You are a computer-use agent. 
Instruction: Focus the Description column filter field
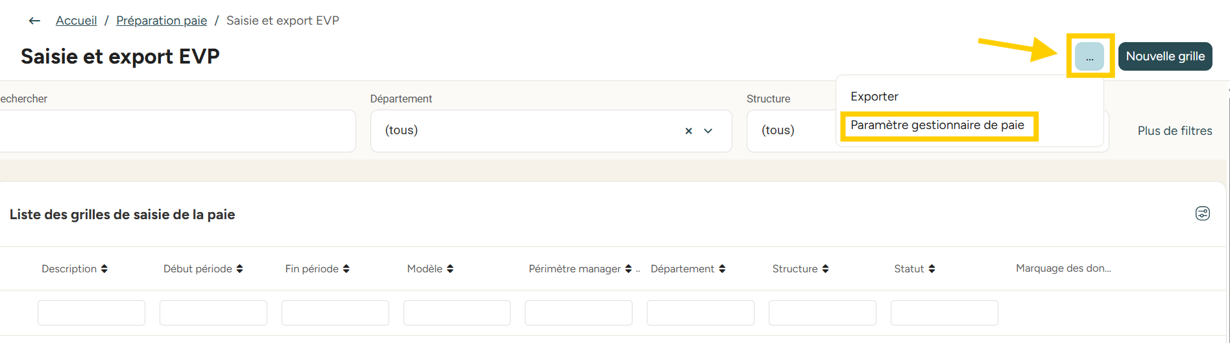click(91, 313)
